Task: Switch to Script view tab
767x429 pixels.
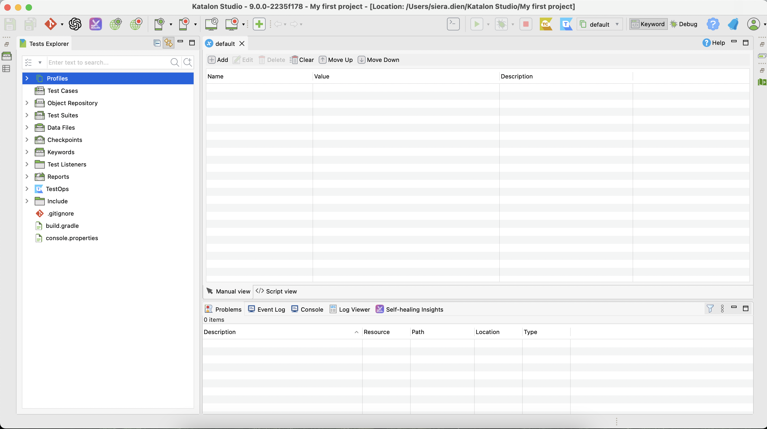Action: tap(276, 291)
